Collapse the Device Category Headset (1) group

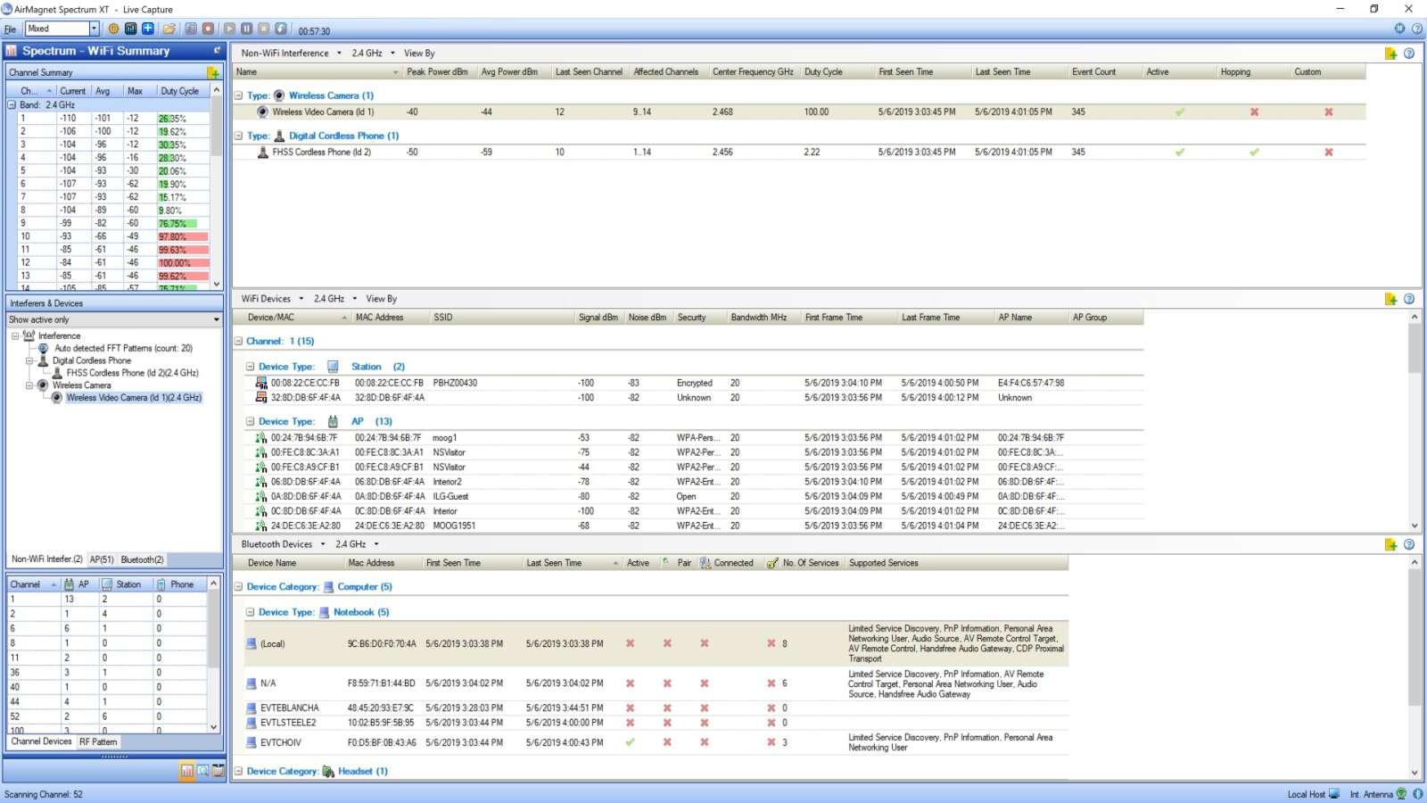coord(238,771)
